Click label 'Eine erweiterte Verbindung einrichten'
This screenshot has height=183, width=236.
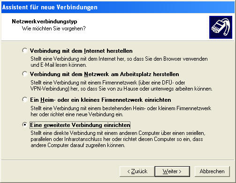(80, 125)
